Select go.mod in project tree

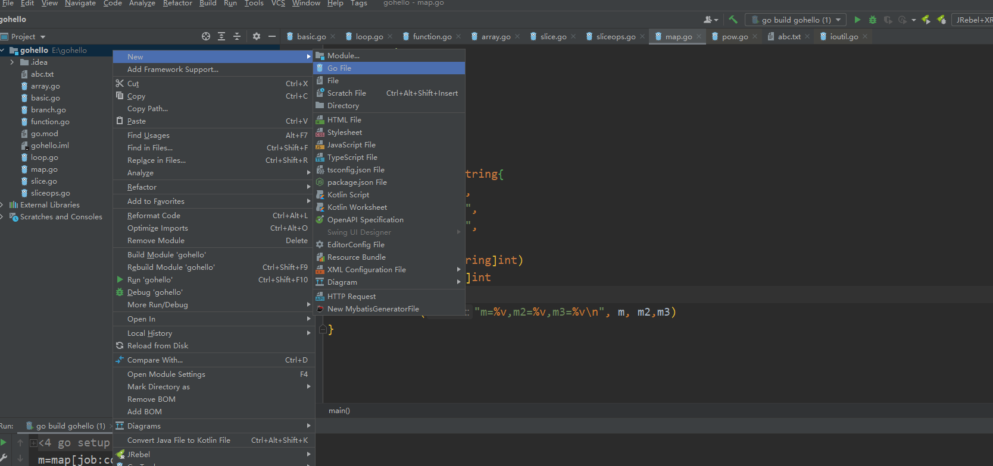pyautogui.click(x=44, y=134)
